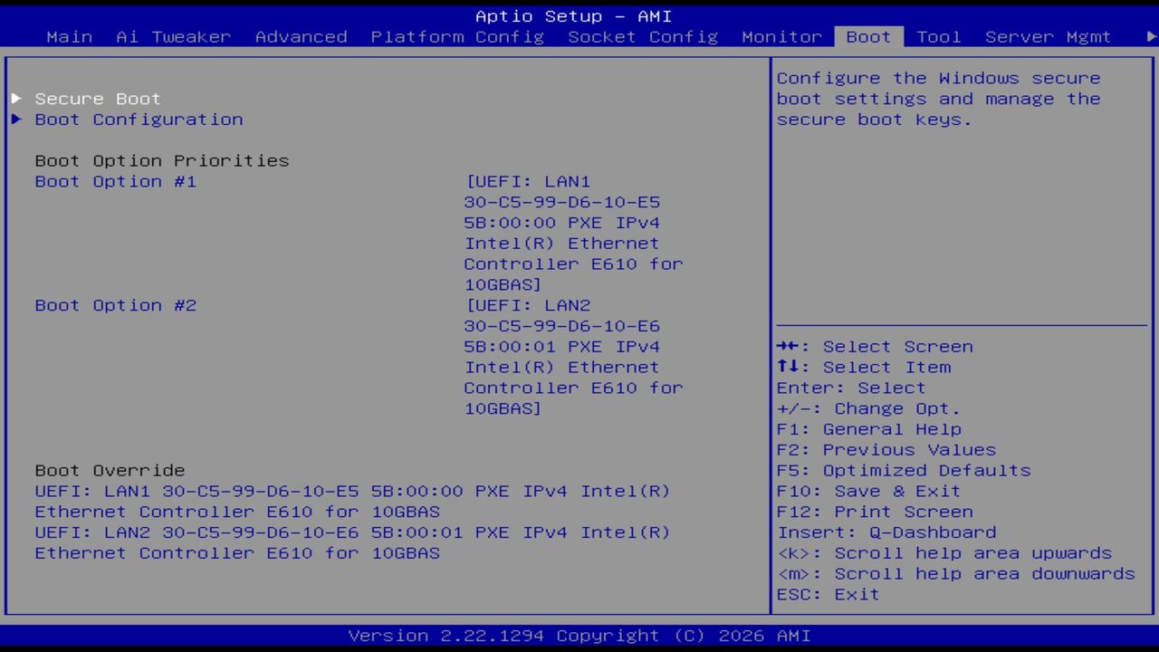
Task: Select the Boot tab
Action: coord(867,36)
